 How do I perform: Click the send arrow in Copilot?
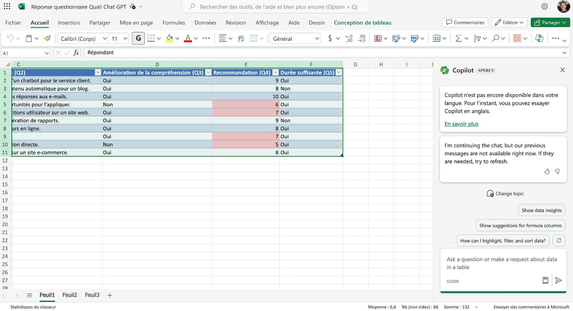tap(558, 280)
